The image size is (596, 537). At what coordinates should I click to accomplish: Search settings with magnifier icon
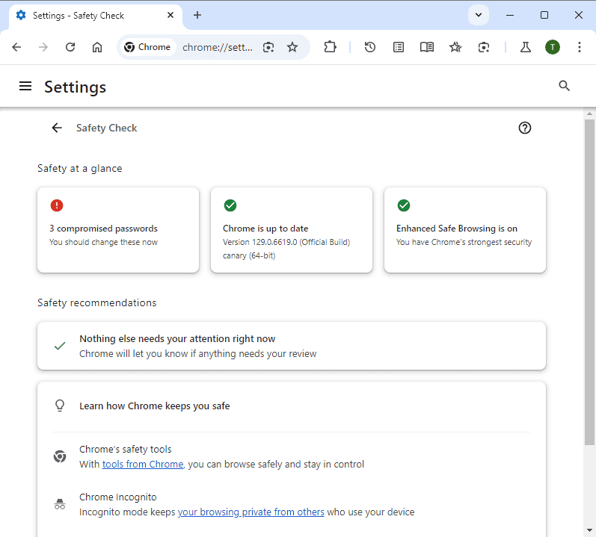(564, 86)
